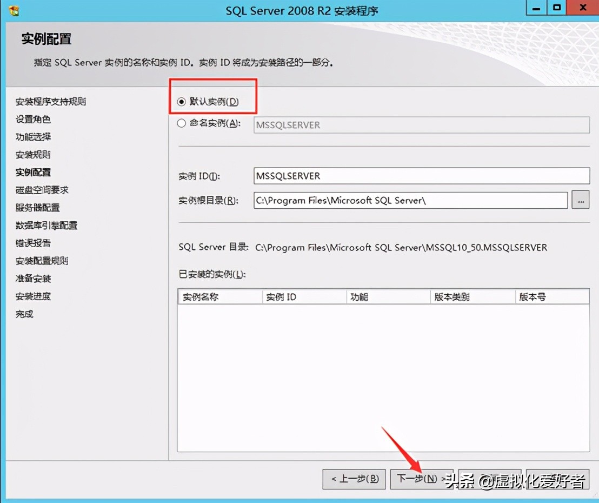Select 设置角色 step in sidebar
The height and width of the screenshot is (503, 599).
click(x=33, y=119)
